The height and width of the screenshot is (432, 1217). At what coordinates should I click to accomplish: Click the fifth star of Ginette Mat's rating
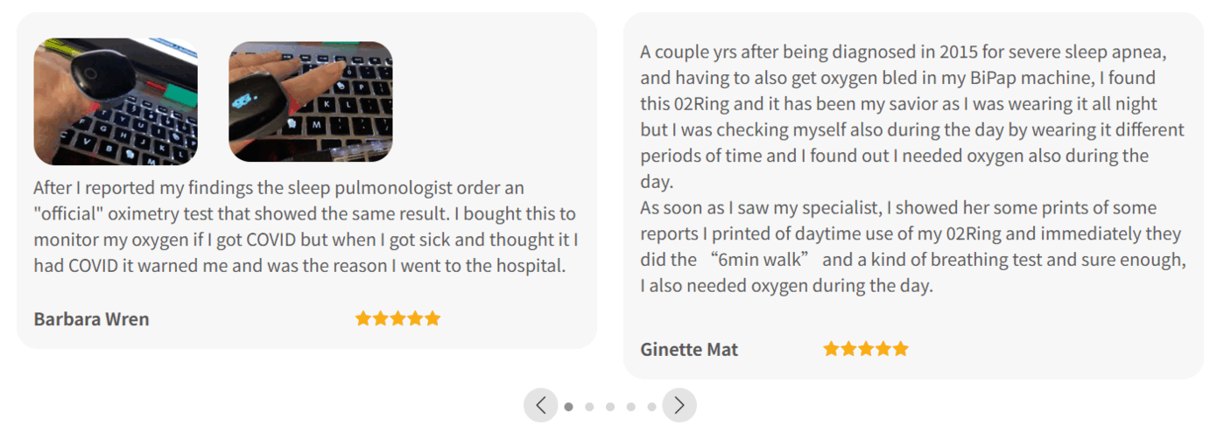point(900,349)
